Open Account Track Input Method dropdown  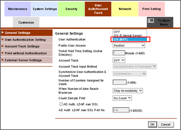click(135, 66)
